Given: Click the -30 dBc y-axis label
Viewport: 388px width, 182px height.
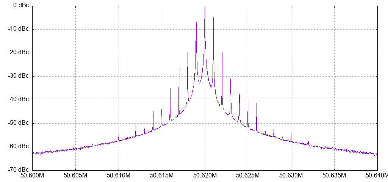Looking at the screenshot, I should [19, 76].
